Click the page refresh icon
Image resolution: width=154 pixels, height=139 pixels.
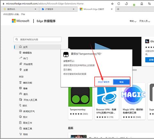(x=119, y=4)
